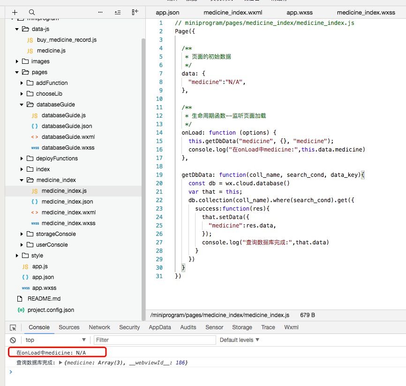Switch to the medicine_index.wxml editor tab

233,13
